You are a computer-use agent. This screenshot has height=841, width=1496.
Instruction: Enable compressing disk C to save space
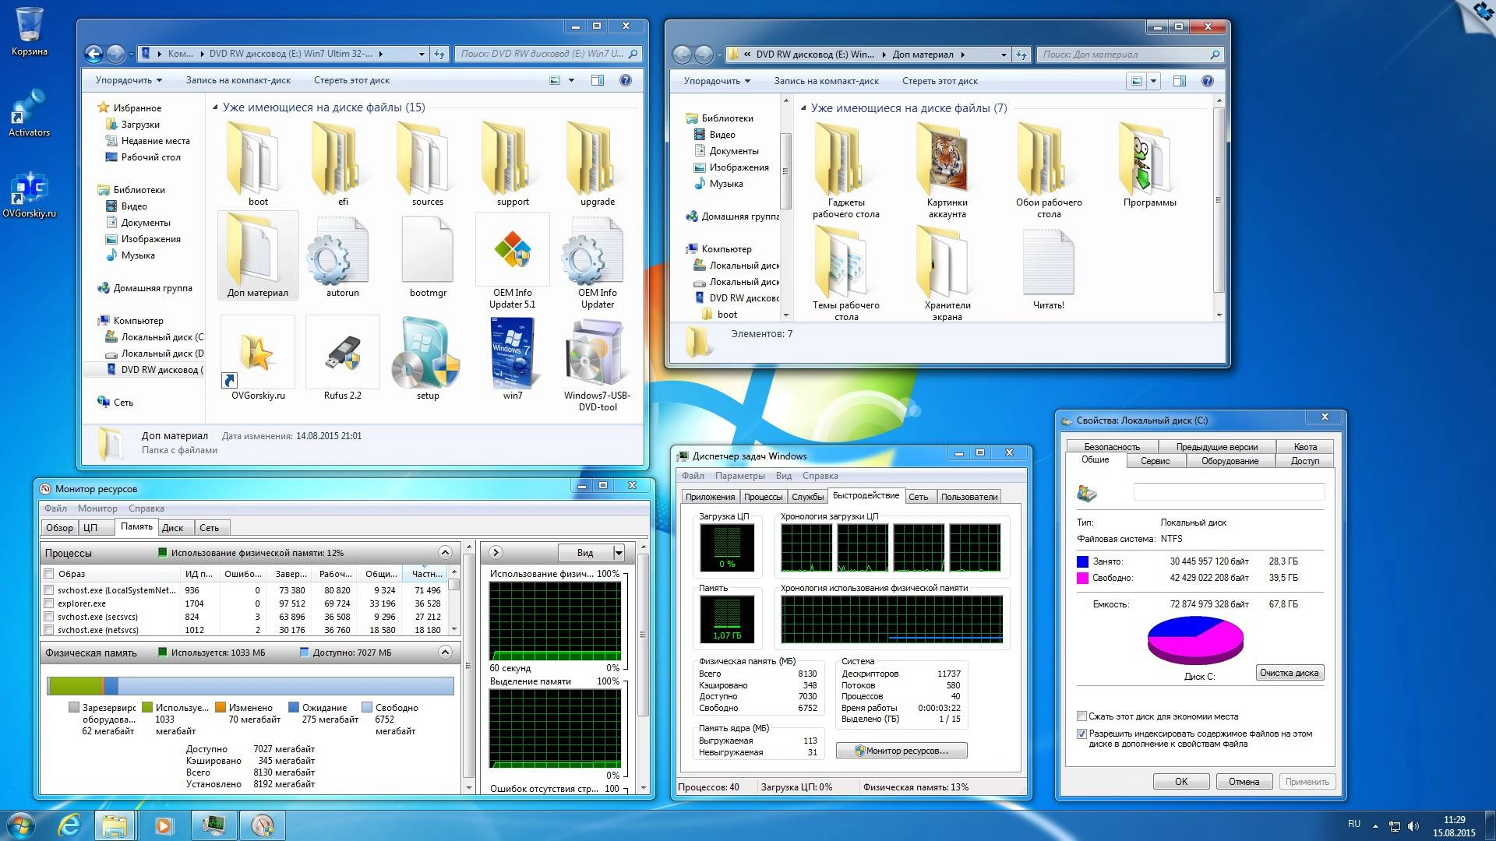pyautogui.click(x=1081, y=716)
